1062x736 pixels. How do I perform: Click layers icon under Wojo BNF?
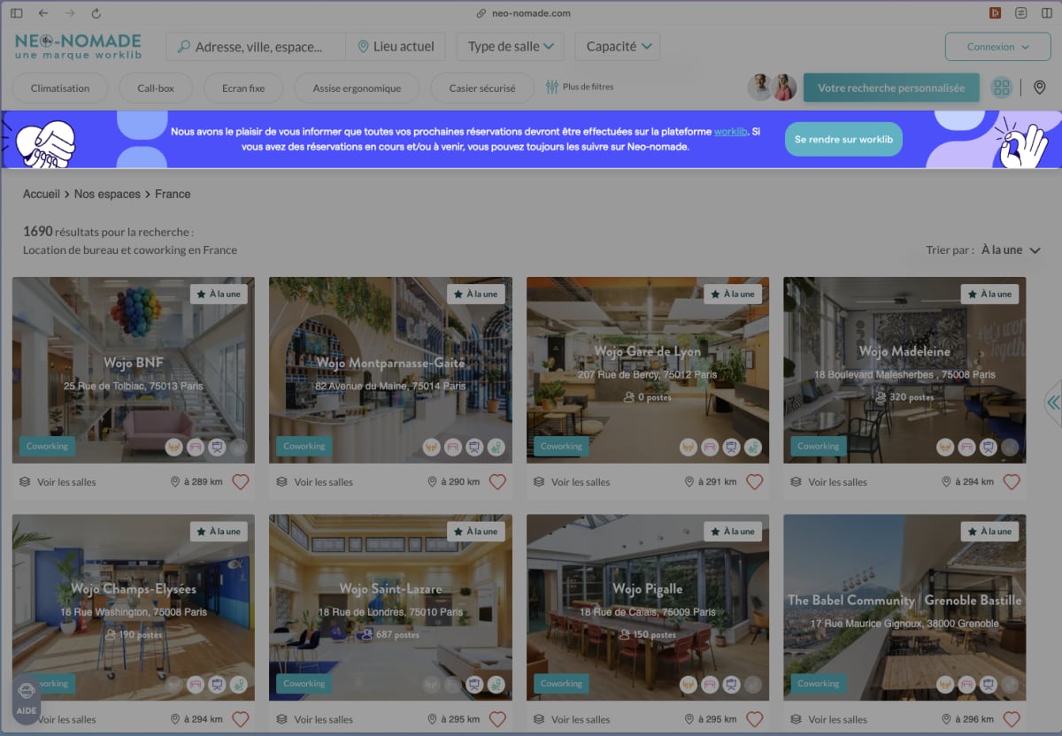pyautogui.click(x=25, y=482)
